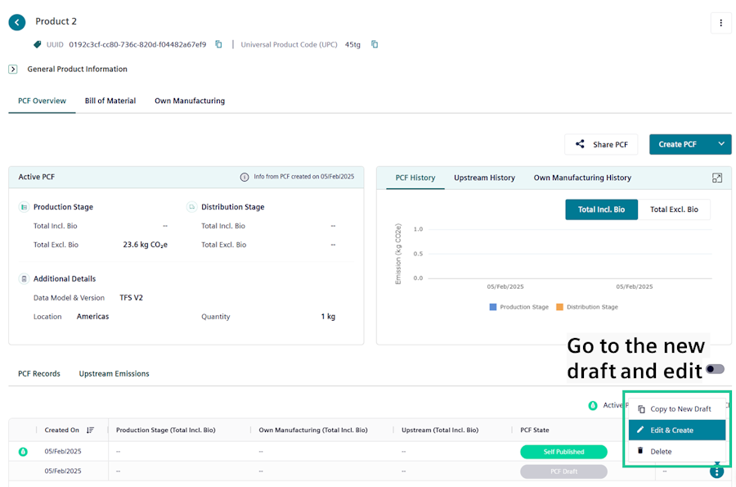736x487 pixels.
Task: Open the top-right three-dot options menu
Action: (720, 23)
